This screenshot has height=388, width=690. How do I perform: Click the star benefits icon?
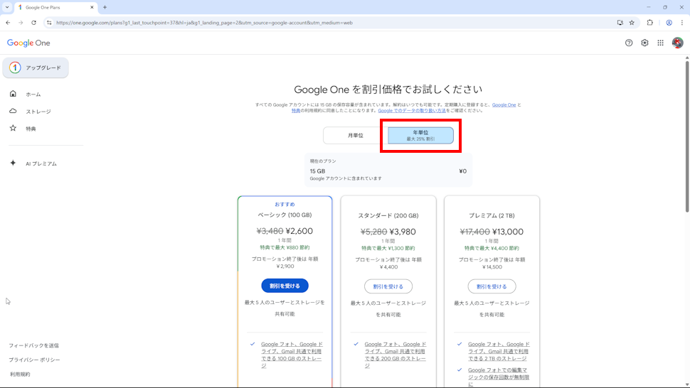coord(14,128)
